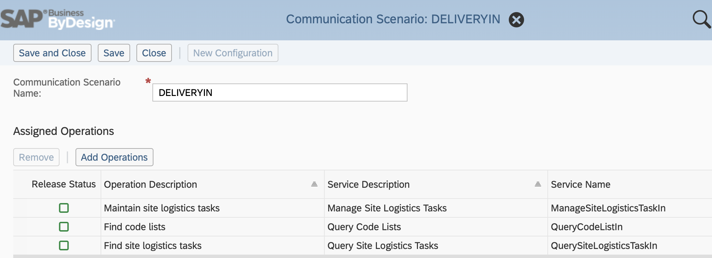Image resolution: width=712 pixels, height=258 pixels.
Task: Select the 'Find site logistics tasks' cell
Action: pyautogui.click(x=213, y=245)
